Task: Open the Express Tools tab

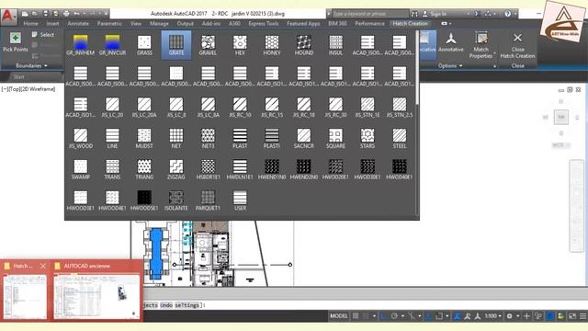Action: [x=264, y=23]
